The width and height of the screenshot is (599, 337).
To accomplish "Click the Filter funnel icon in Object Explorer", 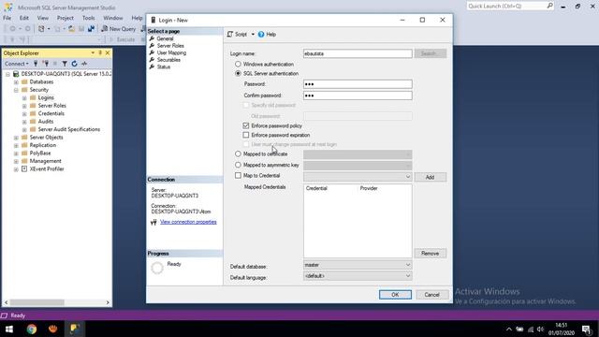I will tap(65, 64).
